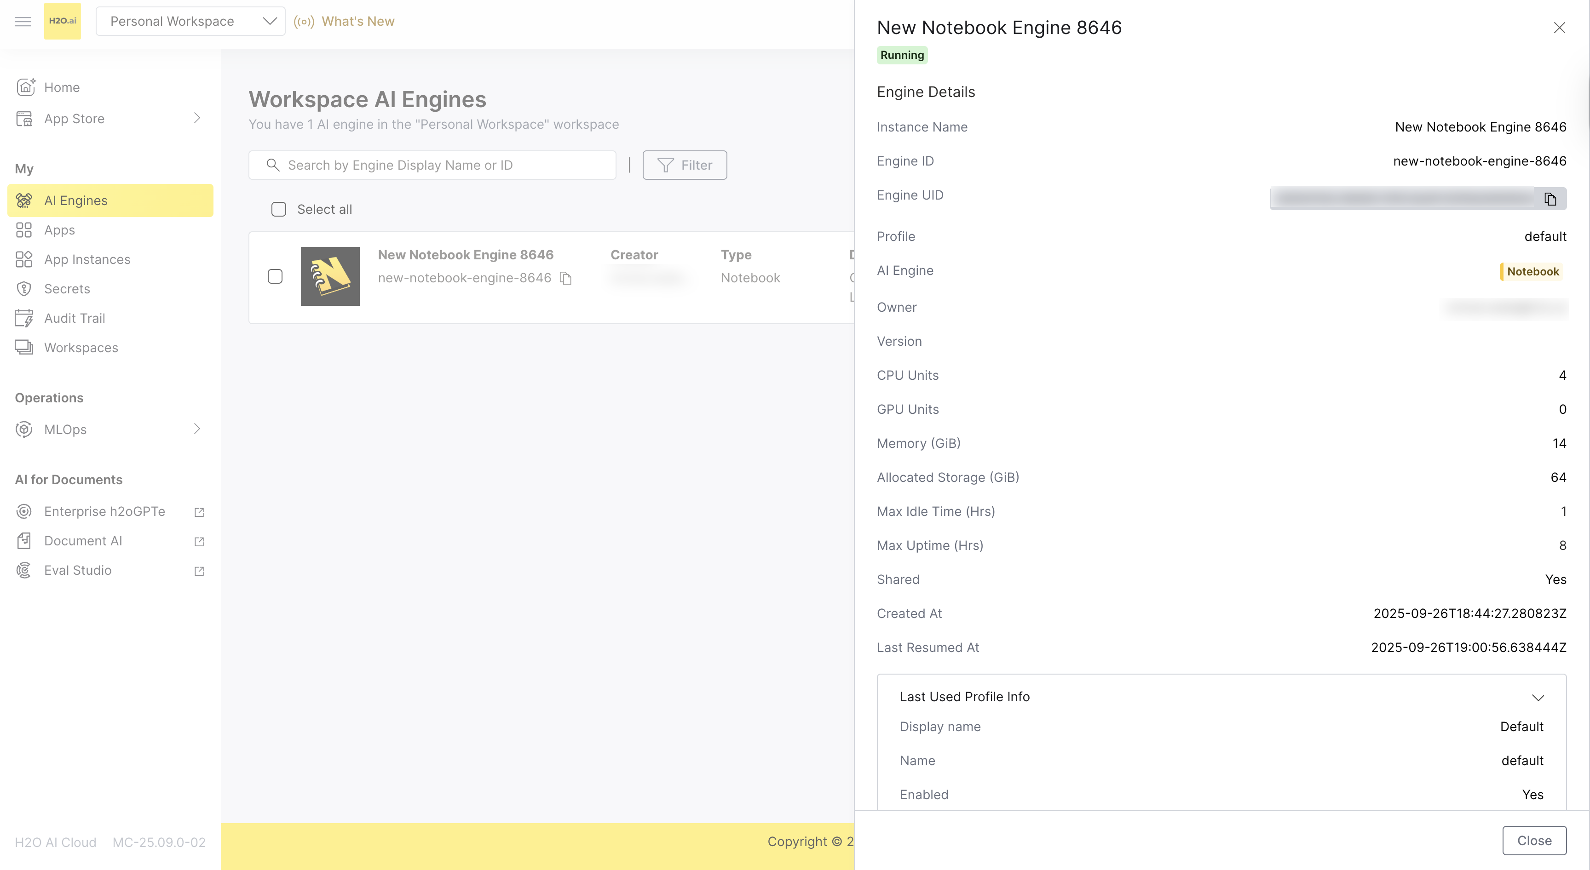Open the Secrets section
1590x870 pixels.
[67, 288]
